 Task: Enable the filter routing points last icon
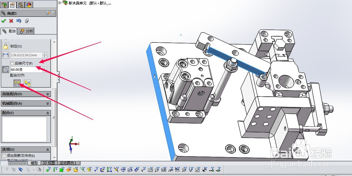(218, 170)
